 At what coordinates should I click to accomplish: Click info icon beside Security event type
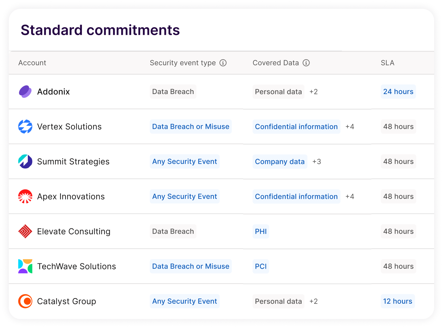tap(223, 63)
